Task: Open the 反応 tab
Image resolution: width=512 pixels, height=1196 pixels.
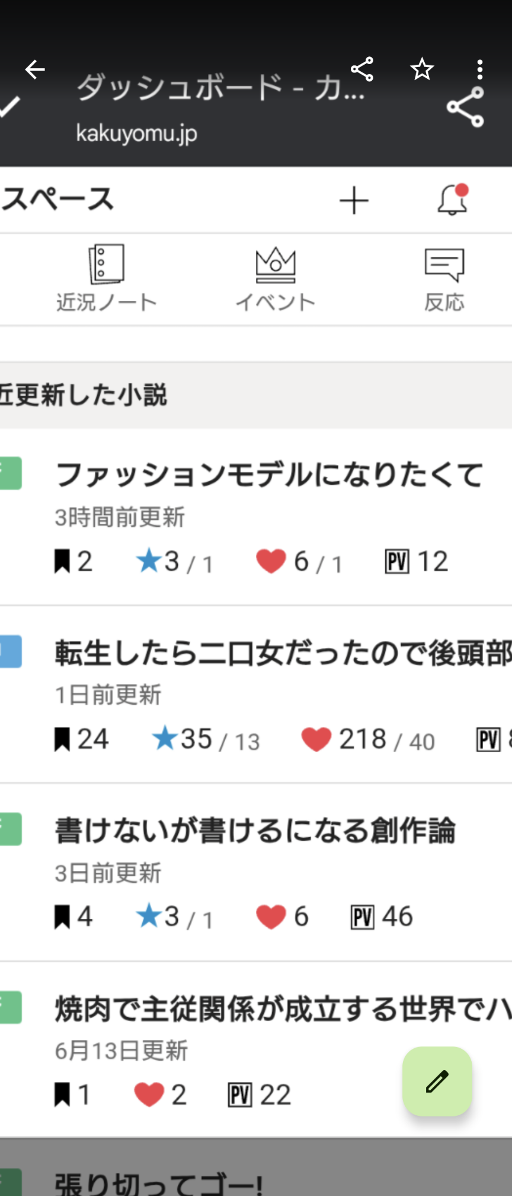Action: (x=444, y=278)
